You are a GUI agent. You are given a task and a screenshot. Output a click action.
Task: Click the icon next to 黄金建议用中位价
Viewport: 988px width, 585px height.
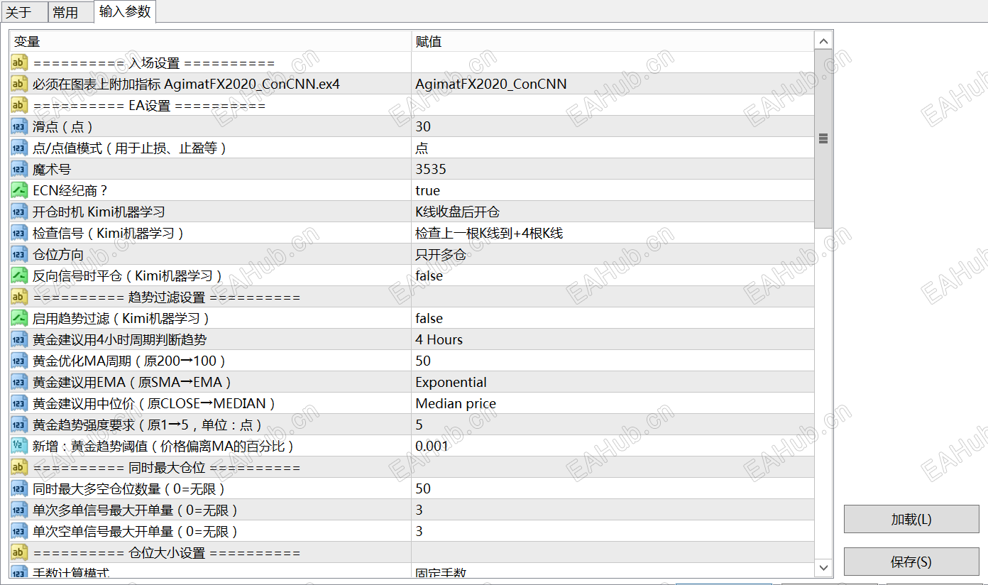pyautogui.click(x=19, y=403)
